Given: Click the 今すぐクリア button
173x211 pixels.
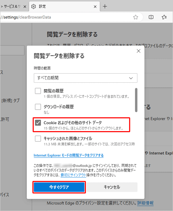Looking at the screenshot, I should point(59,187).
